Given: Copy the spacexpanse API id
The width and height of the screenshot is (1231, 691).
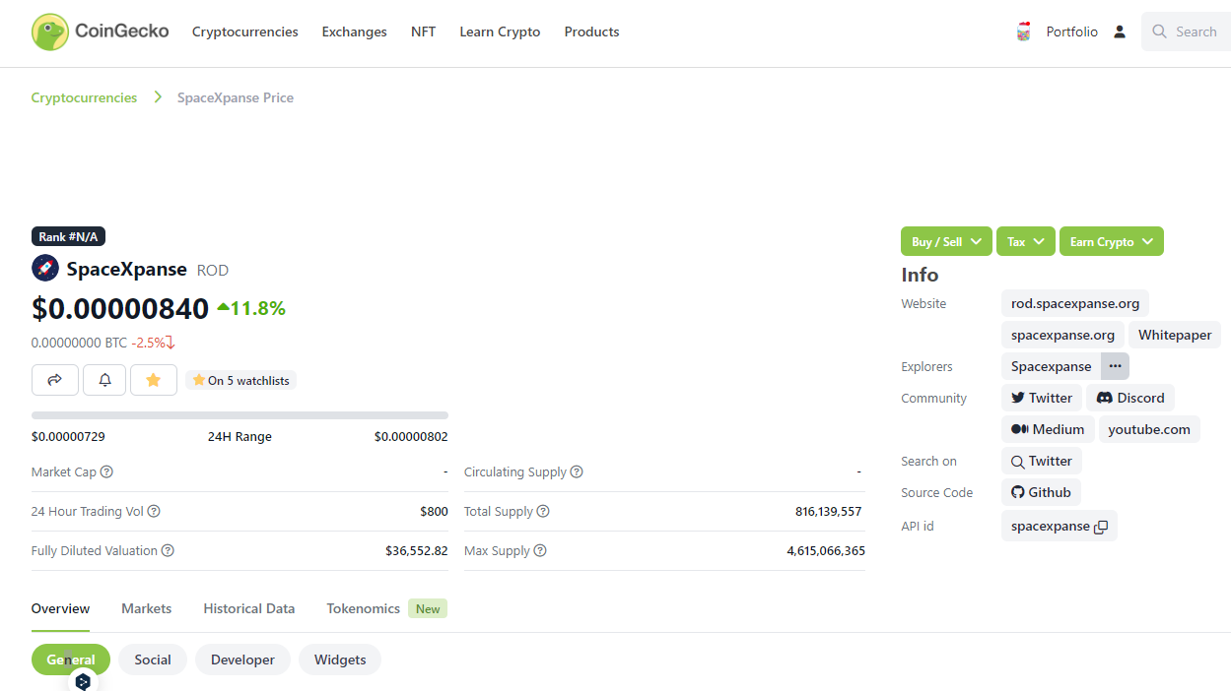Looking at the screenshot, I should click(x=1101, y=527).
